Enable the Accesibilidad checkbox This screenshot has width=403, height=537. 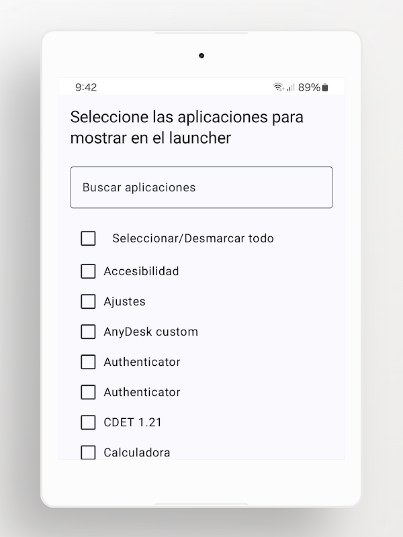88,271
